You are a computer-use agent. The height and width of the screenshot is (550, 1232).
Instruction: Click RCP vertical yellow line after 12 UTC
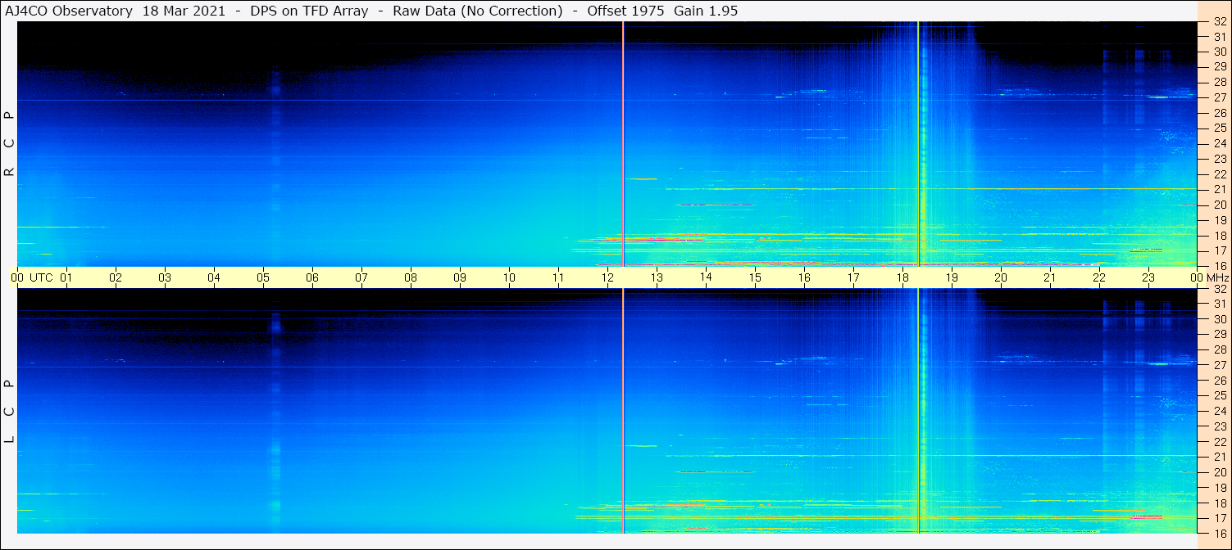pos(623,144)
